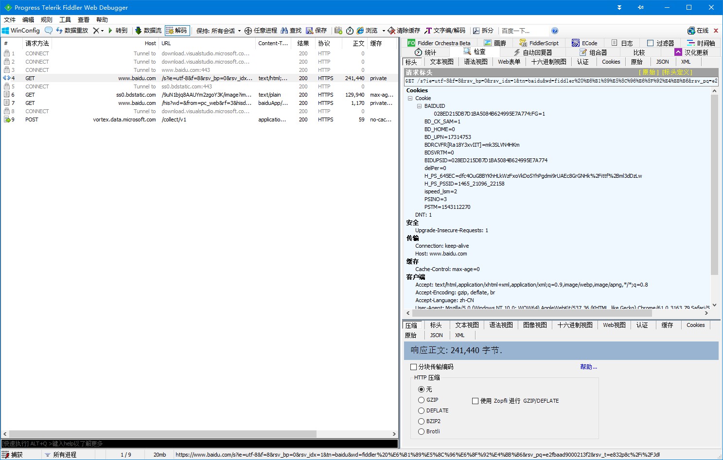Switch to Fiddler Orchestra Beta tab

[x=439, y=43]
